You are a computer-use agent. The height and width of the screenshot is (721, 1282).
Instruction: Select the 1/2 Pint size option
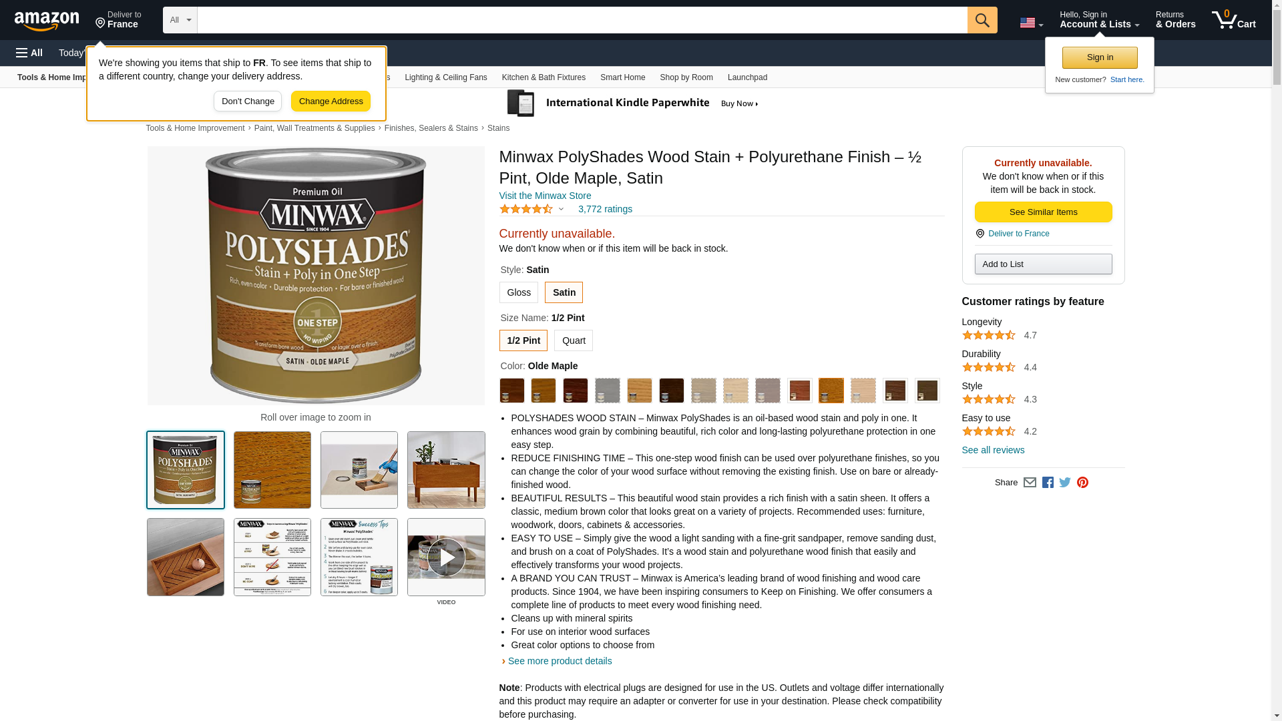[x=523, y=340]
